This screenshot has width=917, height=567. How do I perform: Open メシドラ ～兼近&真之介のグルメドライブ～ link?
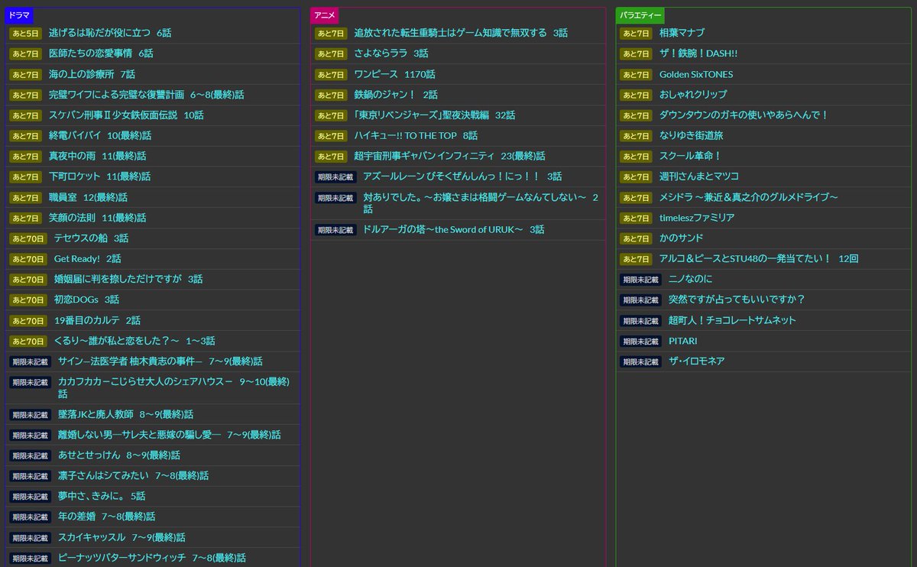coord(749,197)
